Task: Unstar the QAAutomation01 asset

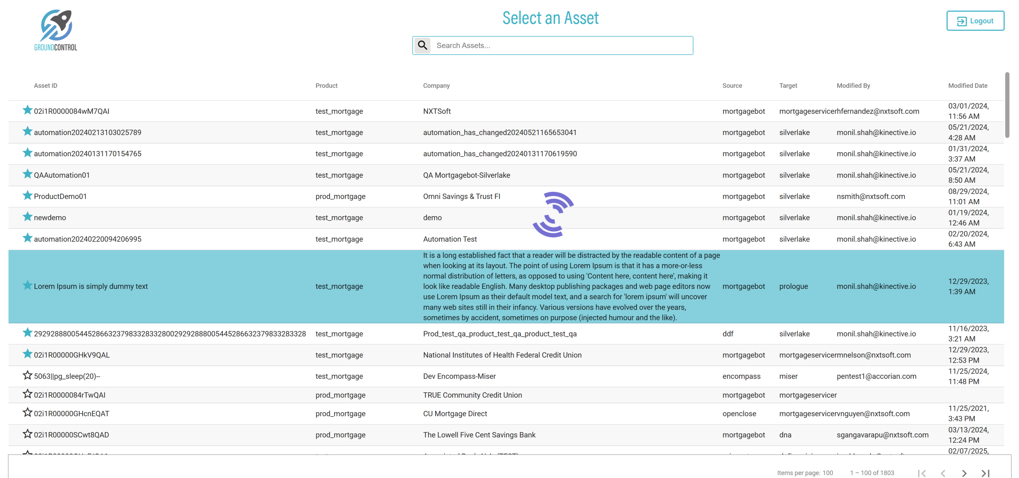Action: tap(27, 174)
